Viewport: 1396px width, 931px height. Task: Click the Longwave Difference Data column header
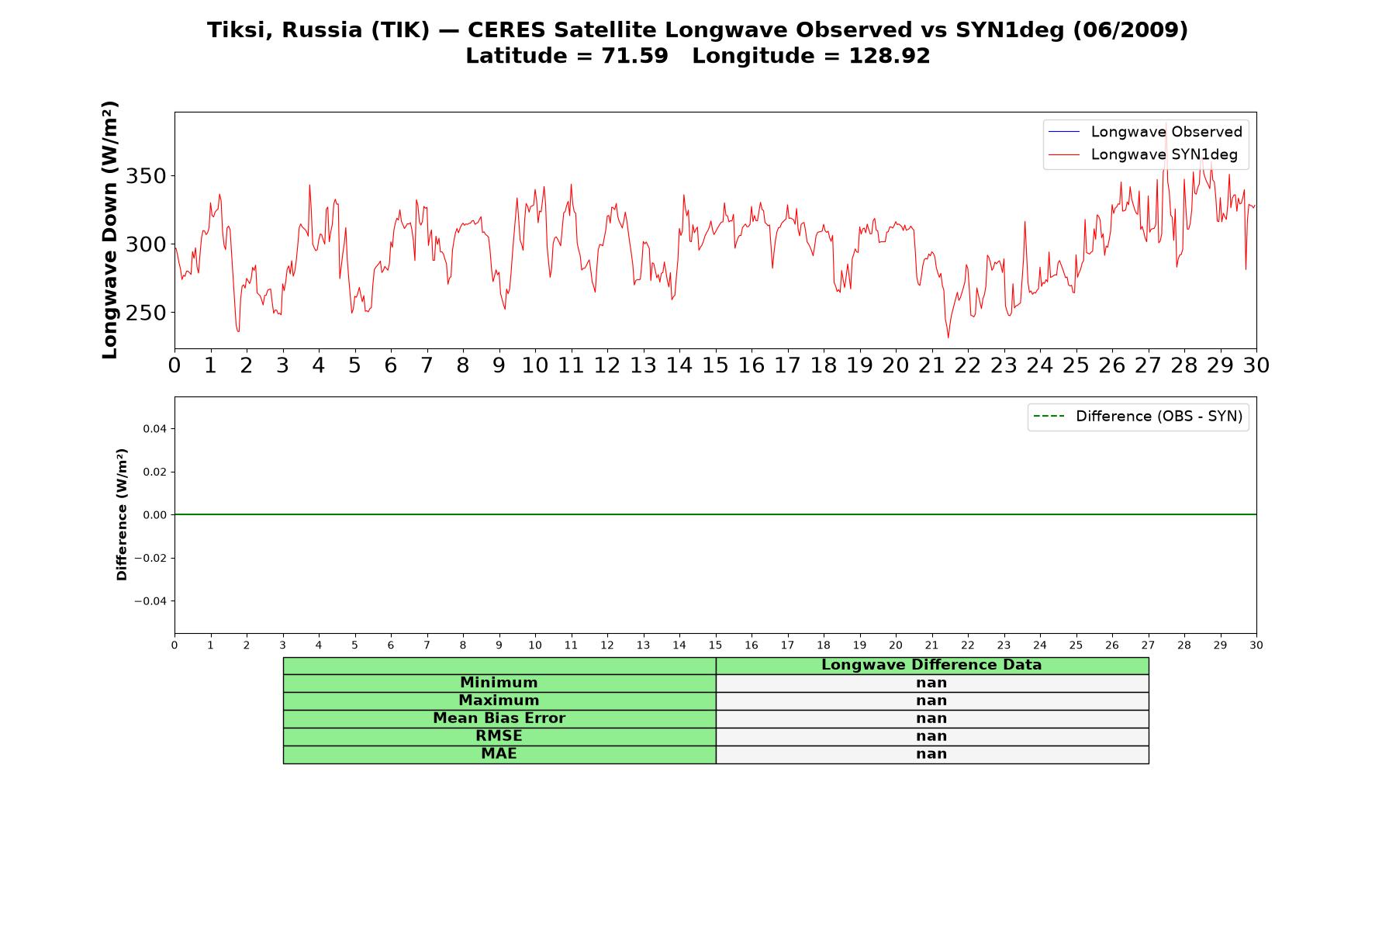tap(931, 665)
